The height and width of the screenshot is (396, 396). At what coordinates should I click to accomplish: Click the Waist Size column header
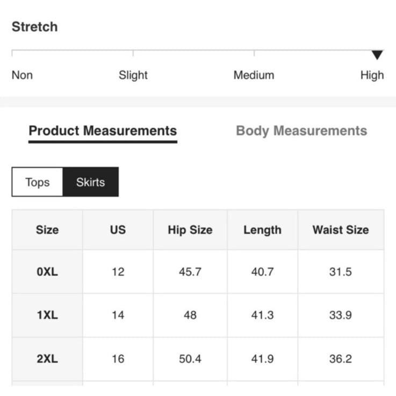pos(341,230)
